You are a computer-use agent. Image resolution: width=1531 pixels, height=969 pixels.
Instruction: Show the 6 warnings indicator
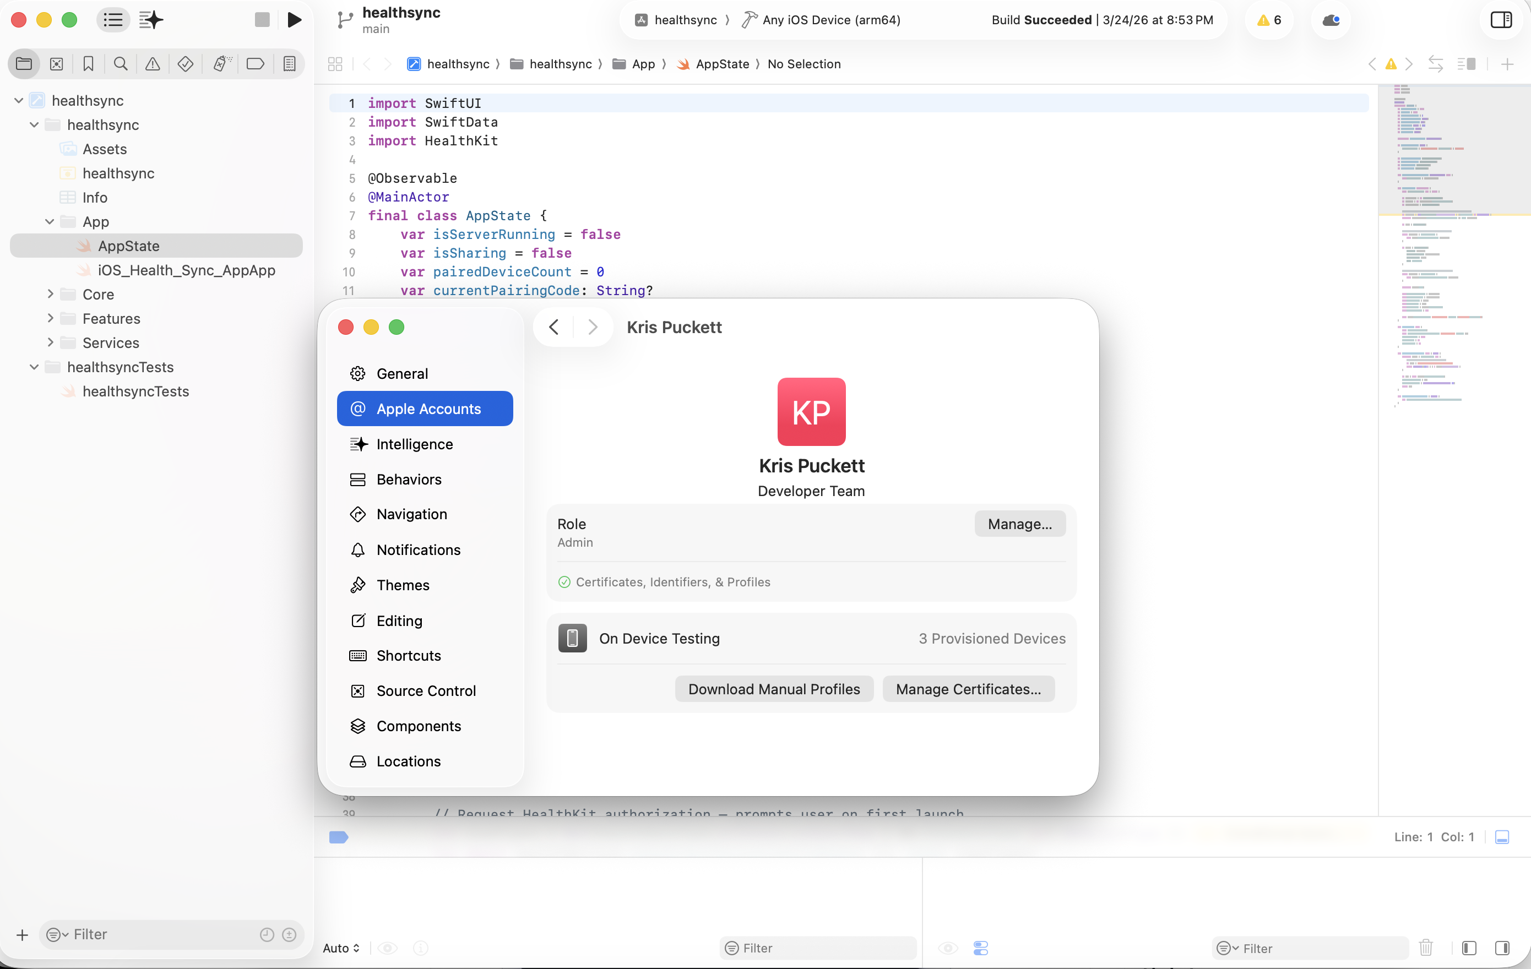click(x=1269, y=20)
